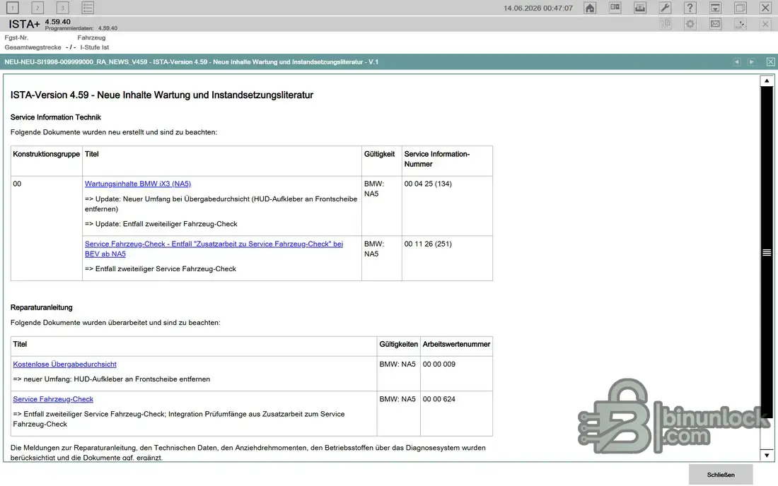Select cell text 00 04 25 (134)
This screenshot has width=778, height=486.
point(428,184)
